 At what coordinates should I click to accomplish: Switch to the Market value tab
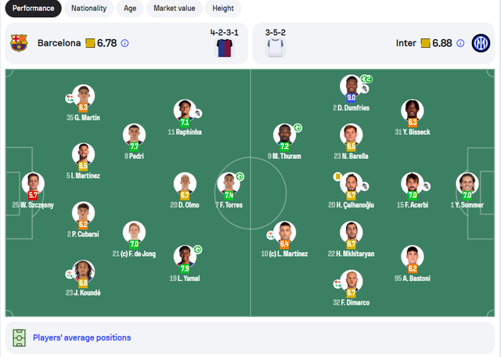[175, 9]
